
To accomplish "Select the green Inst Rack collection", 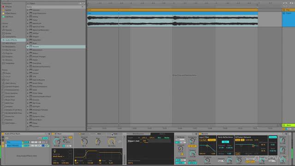I will (x=9, y=17).
